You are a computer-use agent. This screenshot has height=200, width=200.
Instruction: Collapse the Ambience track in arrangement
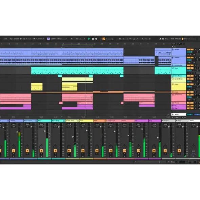(x=173, y=95)
